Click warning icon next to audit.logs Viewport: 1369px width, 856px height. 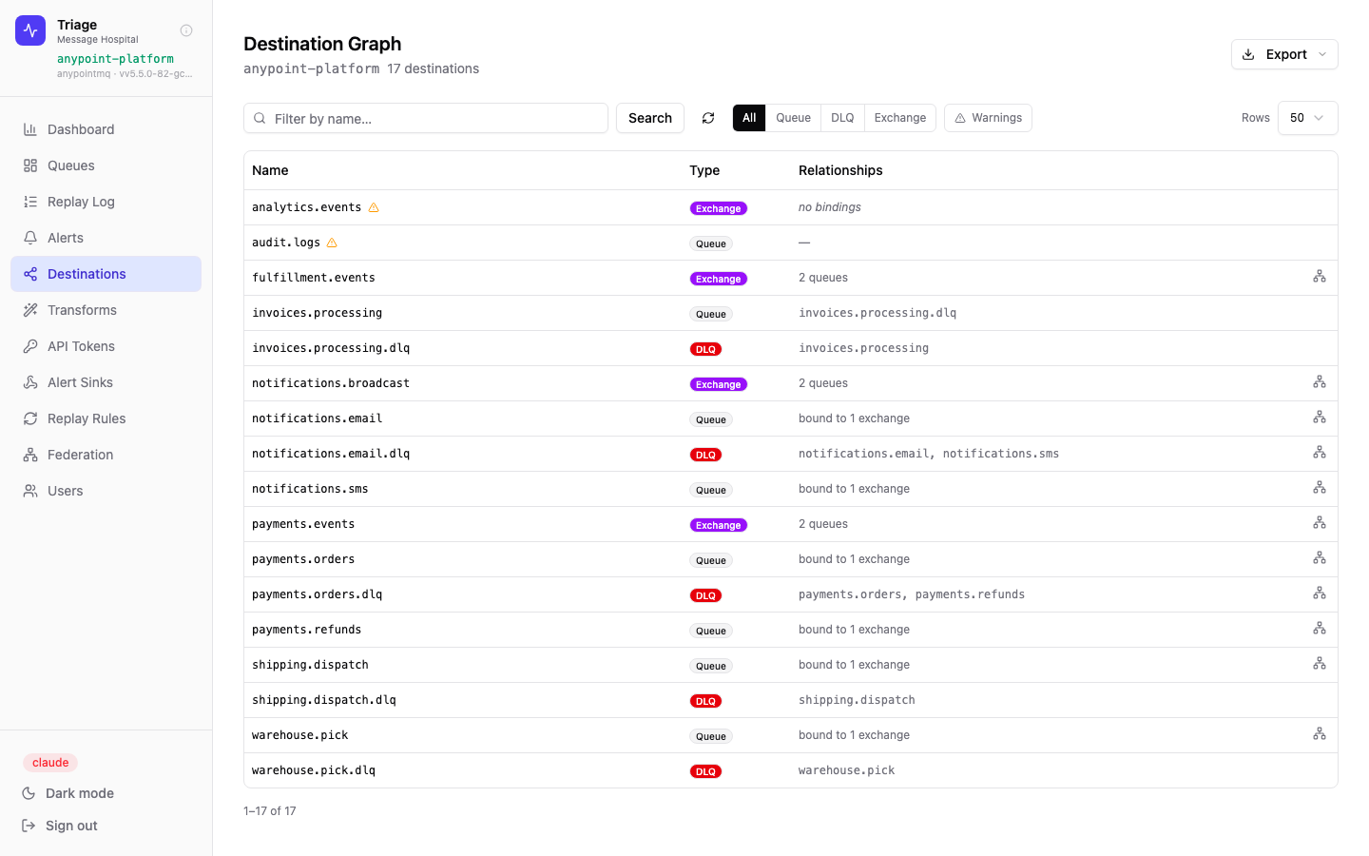(x=332, y=243)
